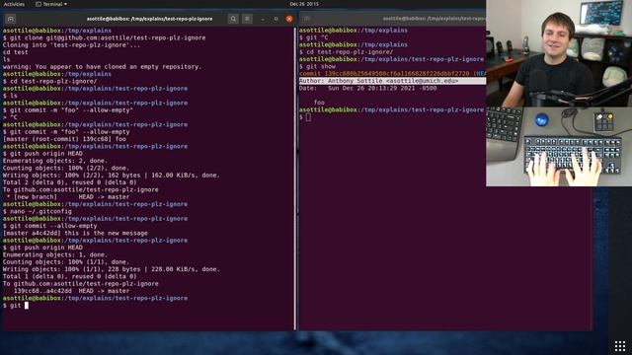Screen dimensions: 632x355
Task: Click the highlighted Author line
Action: (x=393, y=81)
